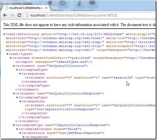
Task: Collapse complexType under GetQueryCollectionResponse element
Action: point(17,97)
